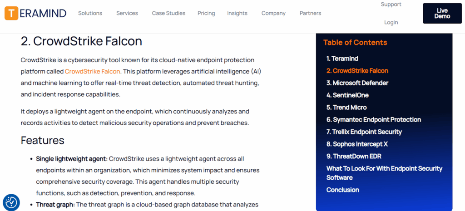Viewport: 465px width, 211px height.
Task: Click the Teramind logo
Action: [35, 13]
